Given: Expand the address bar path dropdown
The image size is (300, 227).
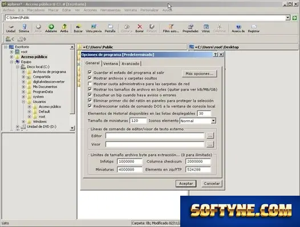Looking at the screenshot, I should click(287, 18).
